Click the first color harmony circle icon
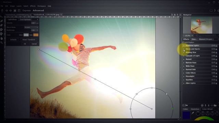 (x=198, y=113)
